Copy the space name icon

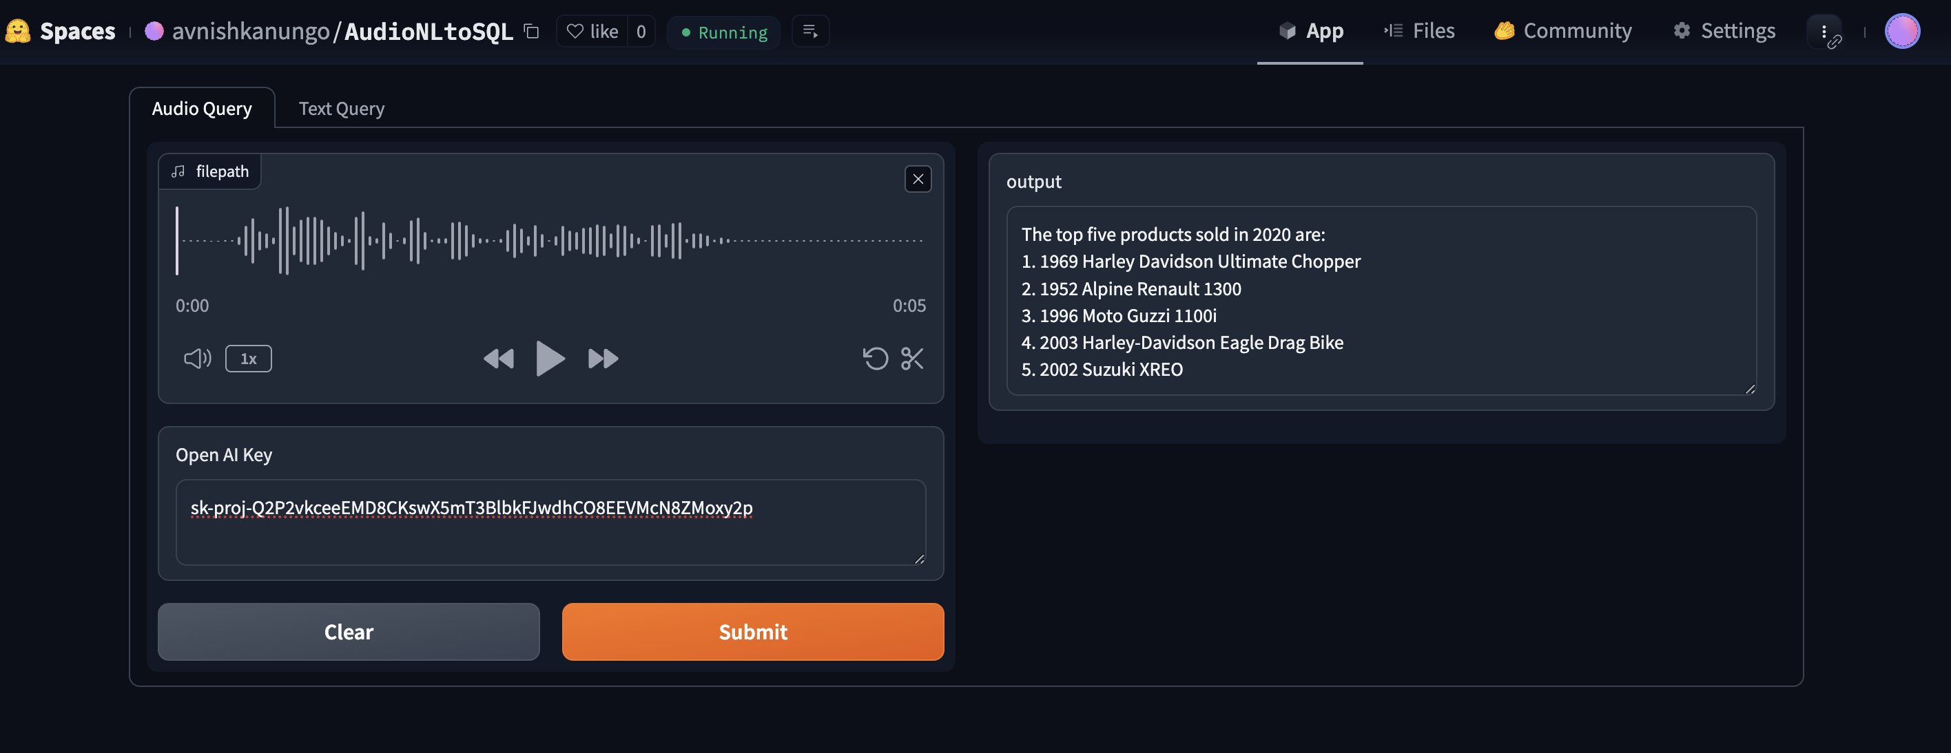click(x=532, y=32)
